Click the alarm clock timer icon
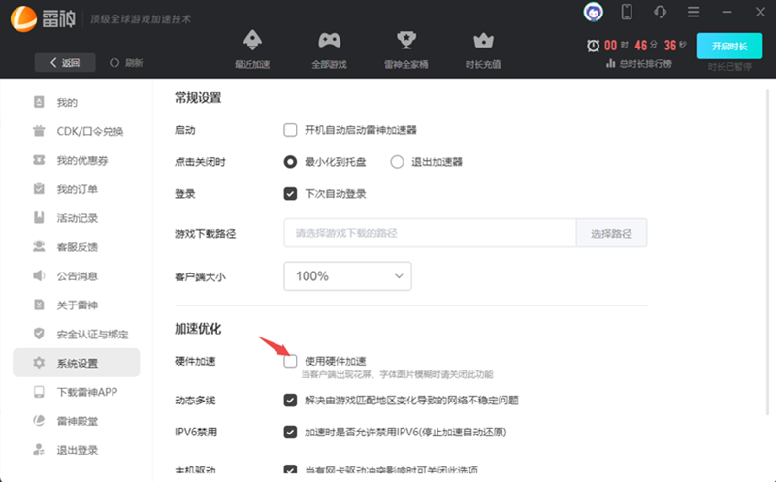This screenshot has height=482, width=776. click(593, 46)
